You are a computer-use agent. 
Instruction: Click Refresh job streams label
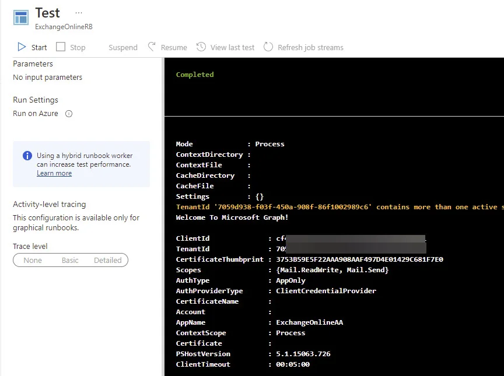tap(310, 48)
